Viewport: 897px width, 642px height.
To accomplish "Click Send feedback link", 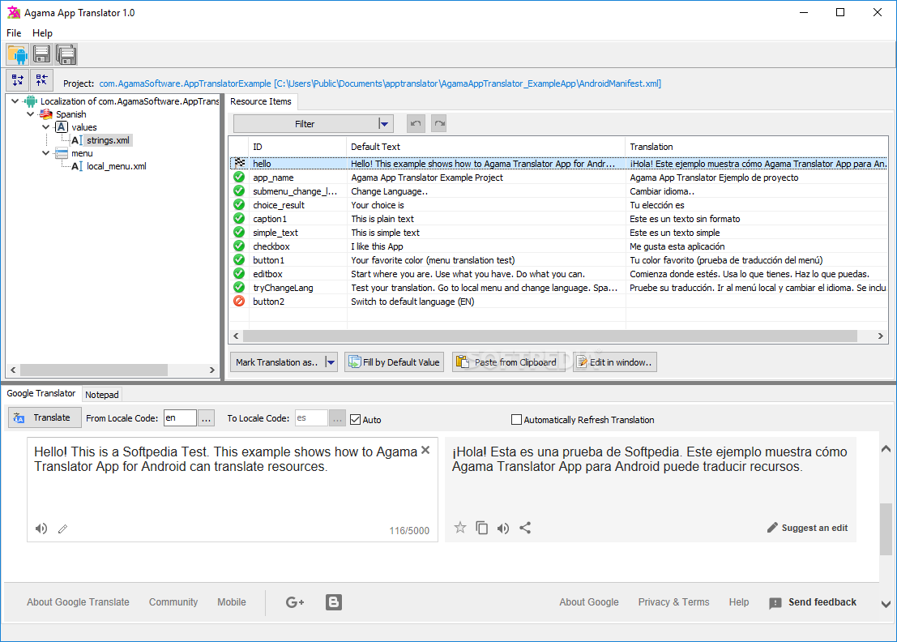I will (813, 602).
